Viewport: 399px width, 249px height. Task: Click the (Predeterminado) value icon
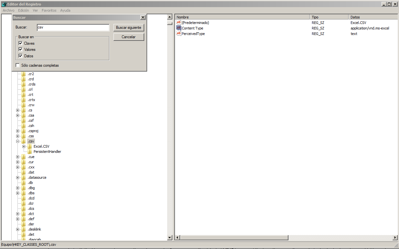coord(178,23)
